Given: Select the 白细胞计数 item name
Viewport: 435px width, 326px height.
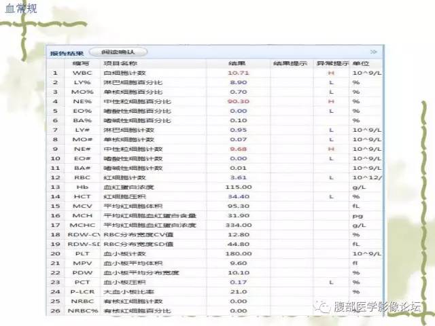Looking at the screenshot, I should (x=124, y=73).
